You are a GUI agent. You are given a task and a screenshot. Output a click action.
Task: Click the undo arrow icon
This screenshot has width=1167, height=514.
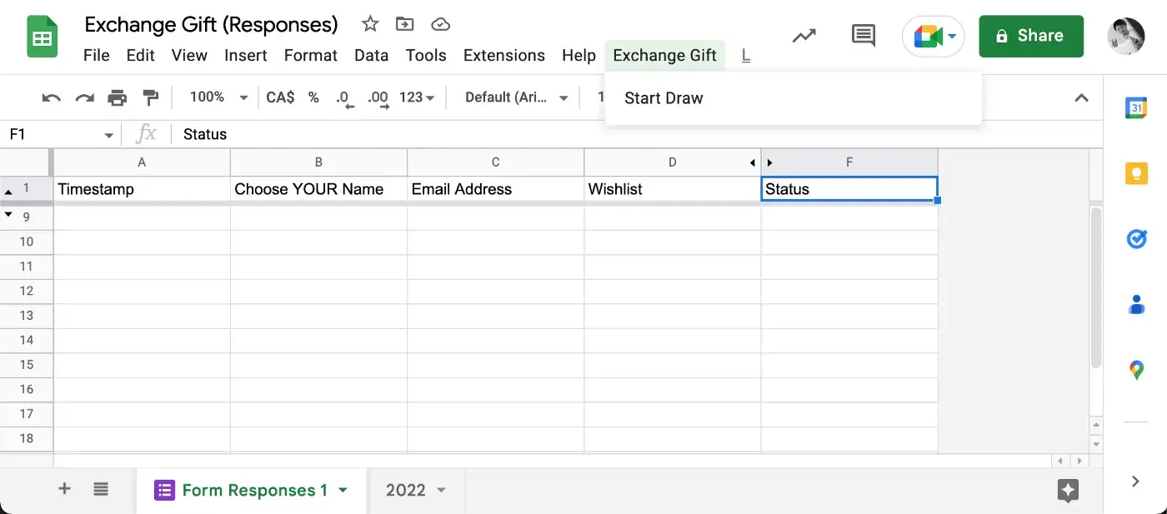pos(52,97)
